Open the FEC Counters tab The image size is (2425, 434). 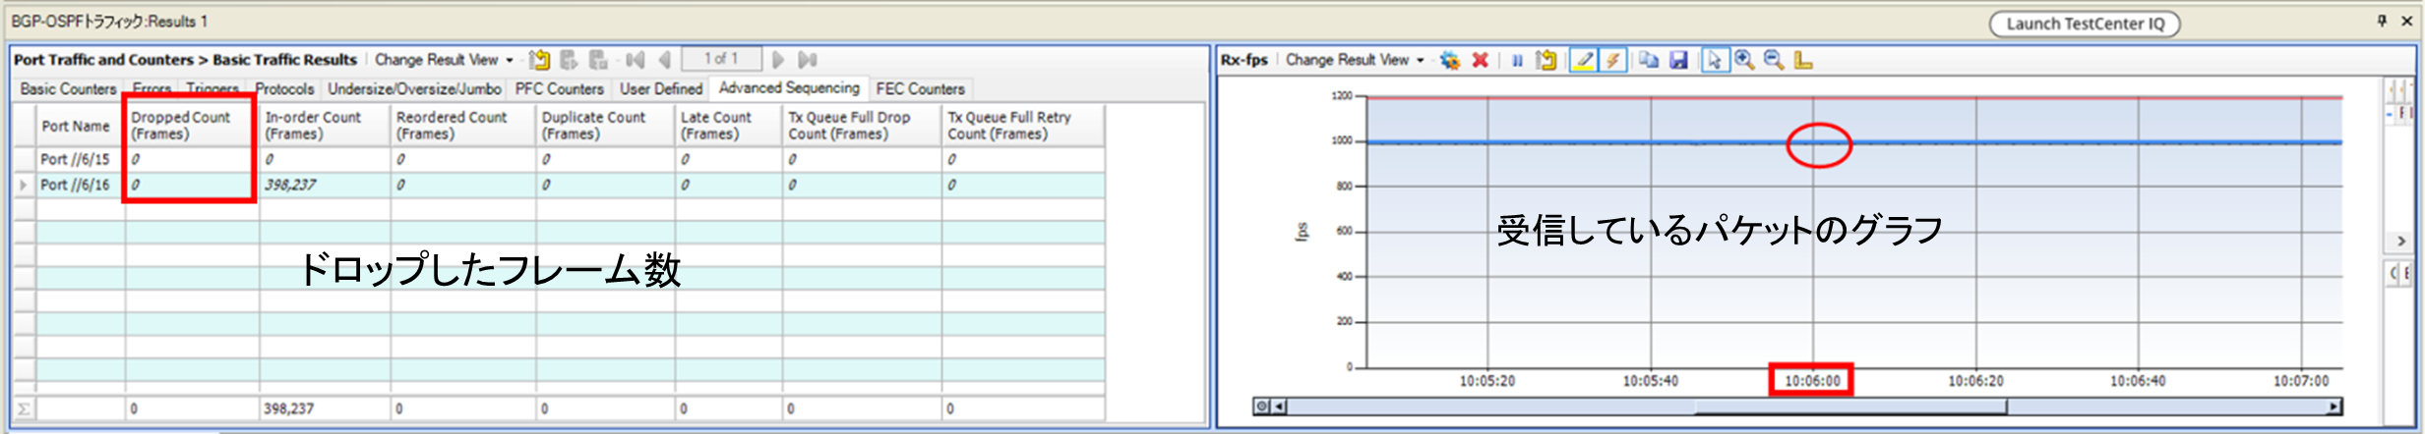(920, 88)
